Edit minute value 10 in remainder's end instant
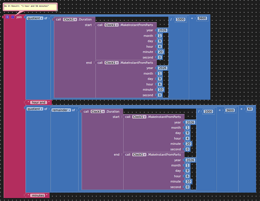The width and height of the screenshot is (260, 201). [188, 181]
